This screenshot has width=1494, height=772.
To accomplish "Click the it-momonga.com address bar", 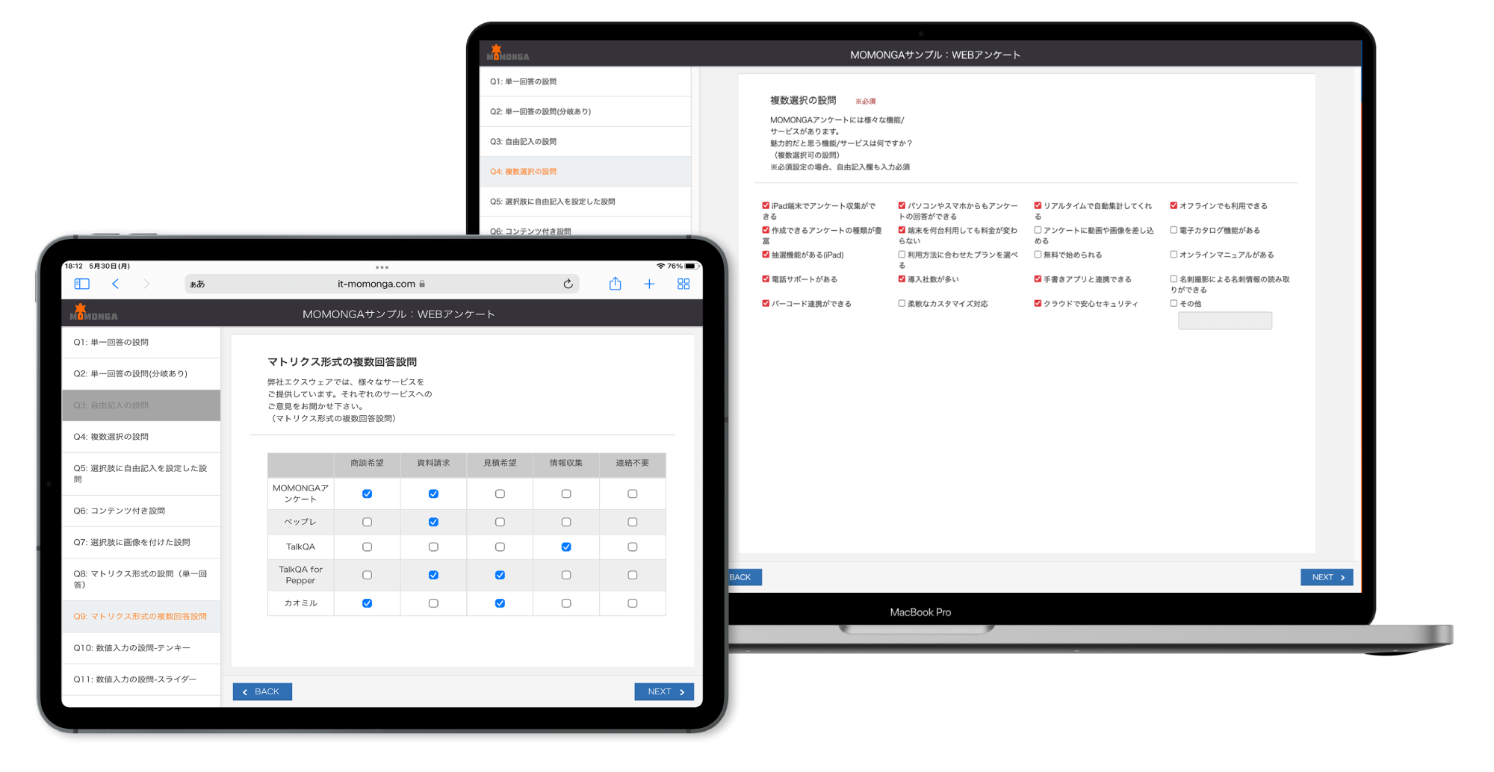I will point(382,284).
